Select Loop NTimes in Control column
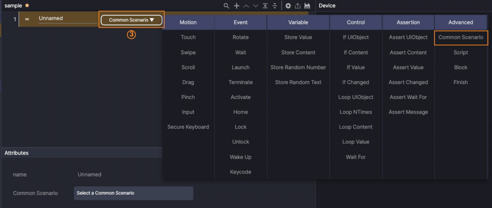 (356, 112)
